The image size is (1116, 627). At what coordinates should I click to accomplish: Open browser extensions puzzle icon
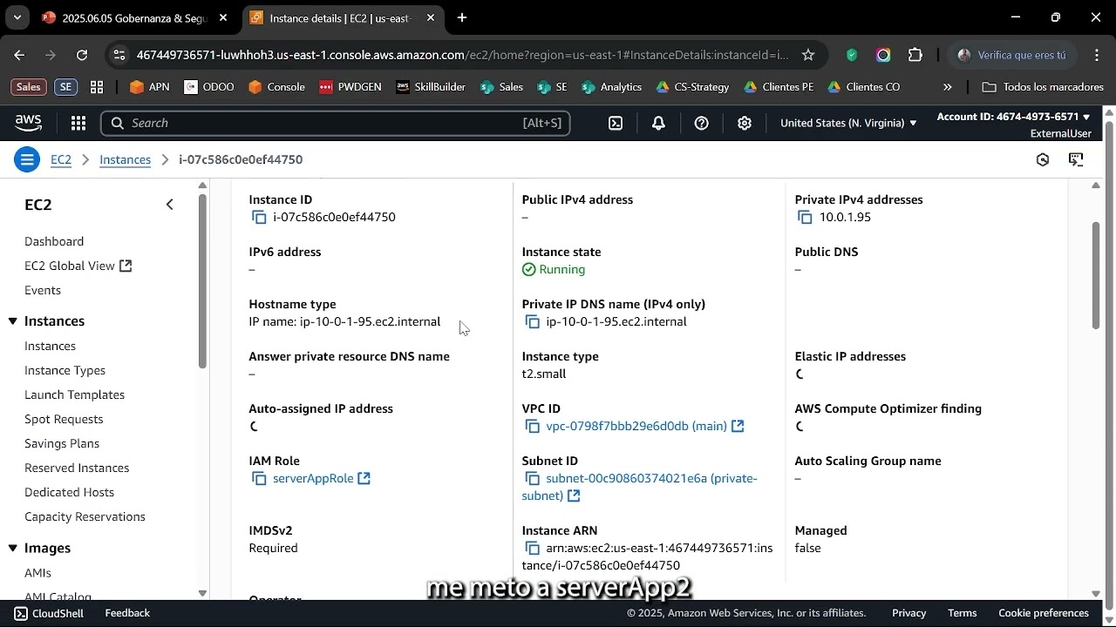(915, 55)
